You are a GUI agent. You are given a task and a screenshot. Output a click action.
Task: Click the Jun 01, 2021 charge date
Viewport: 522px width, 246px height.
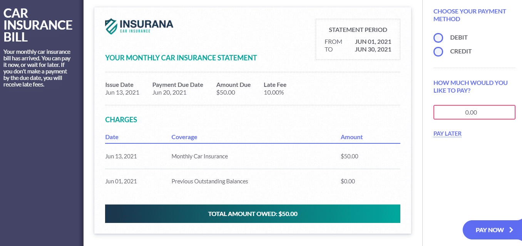[121, 181]
